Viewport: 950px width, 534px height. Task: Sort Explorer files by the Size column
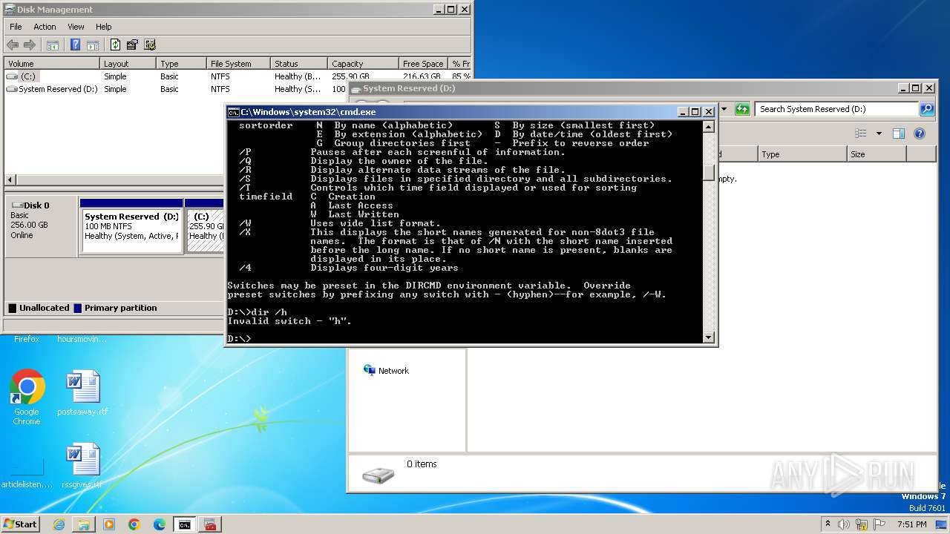coord(877,154)
